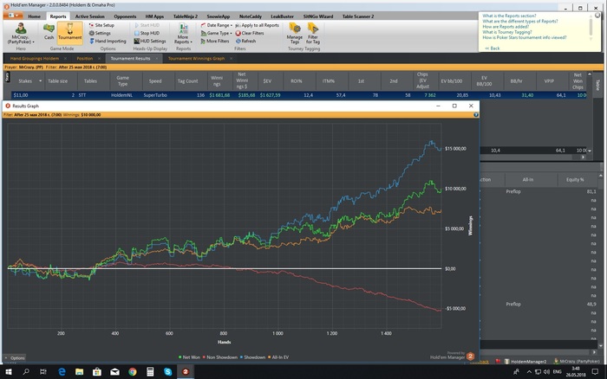Close the Position report tab
Screen dimensions: 607x379
99,59
